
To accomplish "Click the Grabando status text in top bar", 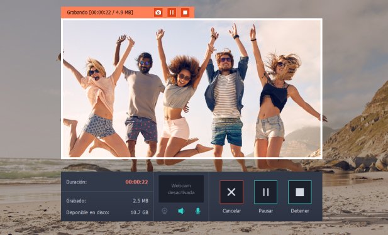I will click(x=100, y=13).
